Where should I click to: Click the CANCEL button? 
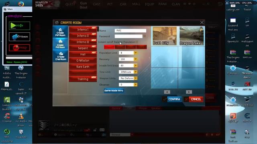click(196, 99)
